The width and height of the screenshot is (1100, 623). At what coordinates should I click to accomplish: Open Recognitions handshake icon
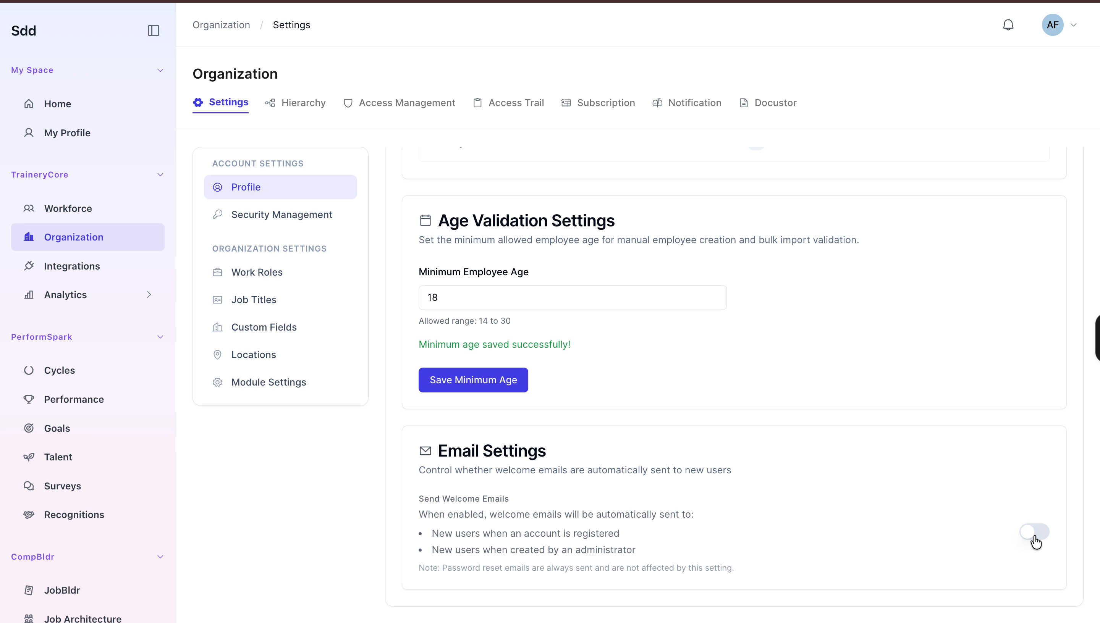point(29,514)
